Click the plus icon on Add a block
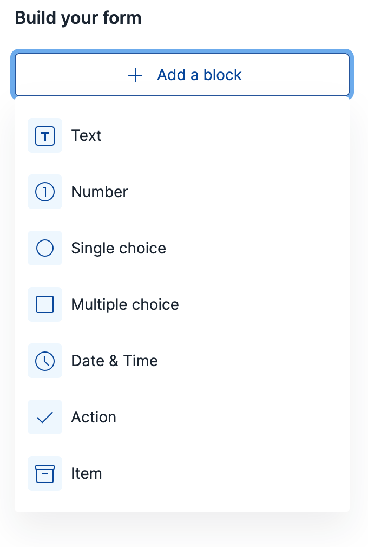The image size is (368, 547). (x=135, y=75)
